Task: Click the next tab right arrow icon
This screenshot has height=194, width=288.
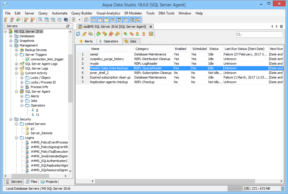Action: [x=277, y=27]
